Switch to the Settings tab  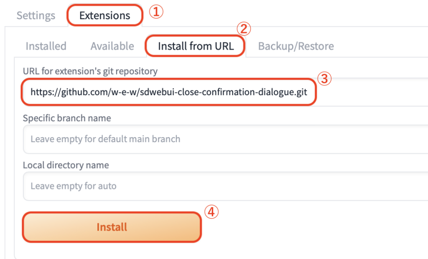click(x=36, y=16)
